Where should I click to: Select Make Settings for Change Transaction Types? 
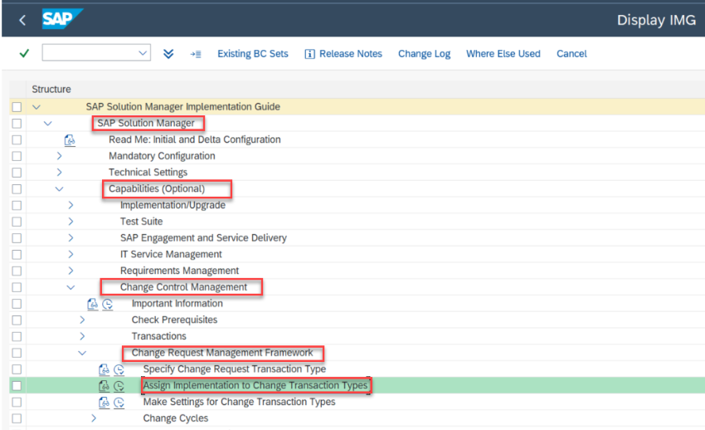[x=239, y=402]
